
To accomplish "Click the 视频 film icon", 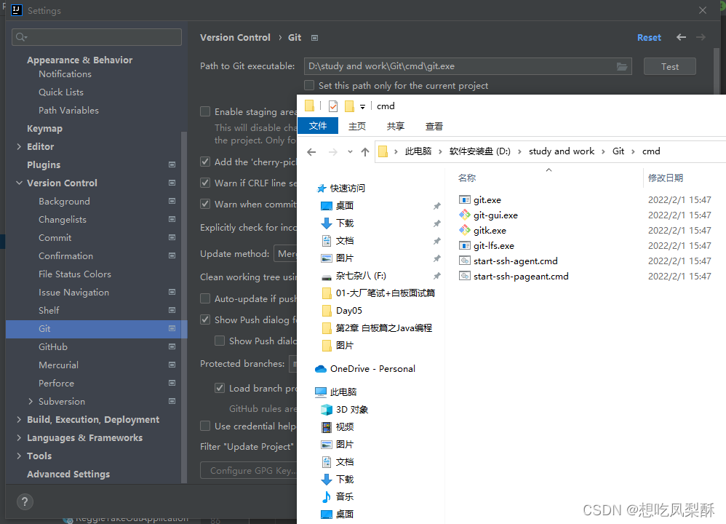I will (327, 426).
